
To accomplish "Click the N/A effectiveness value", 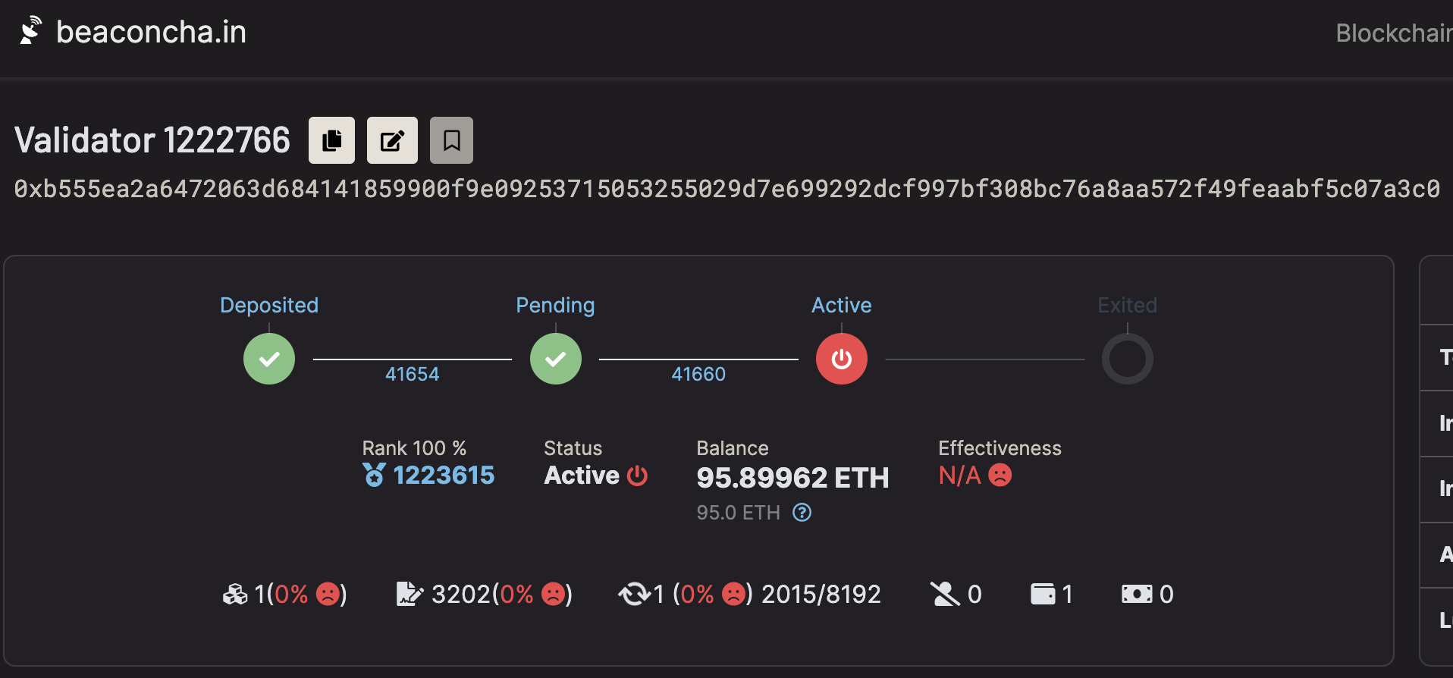I will (x=959, y=476).
